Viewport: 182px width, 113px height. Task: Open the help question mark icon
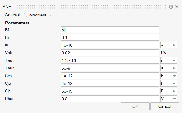(171, 7)
